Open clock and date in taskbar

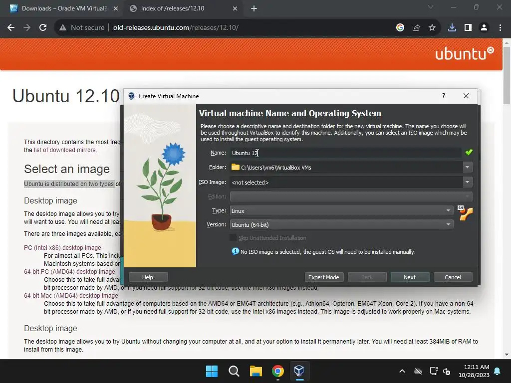pyautogui.click(x=474, y=371)
